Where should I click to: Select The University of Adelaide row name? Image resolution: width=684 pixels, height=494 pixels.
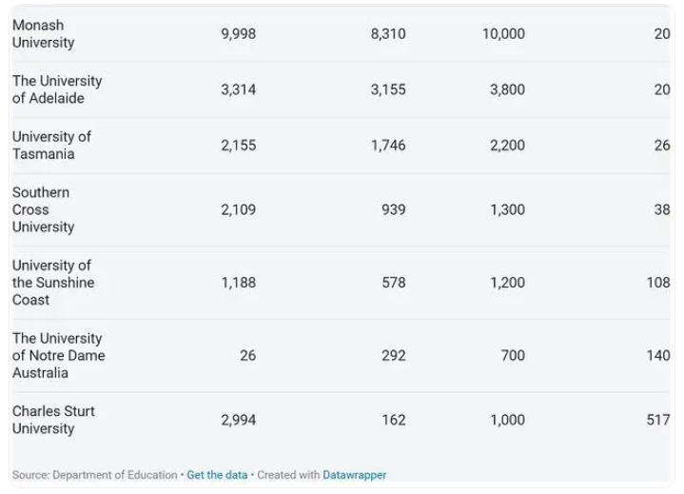pos(57,89)
